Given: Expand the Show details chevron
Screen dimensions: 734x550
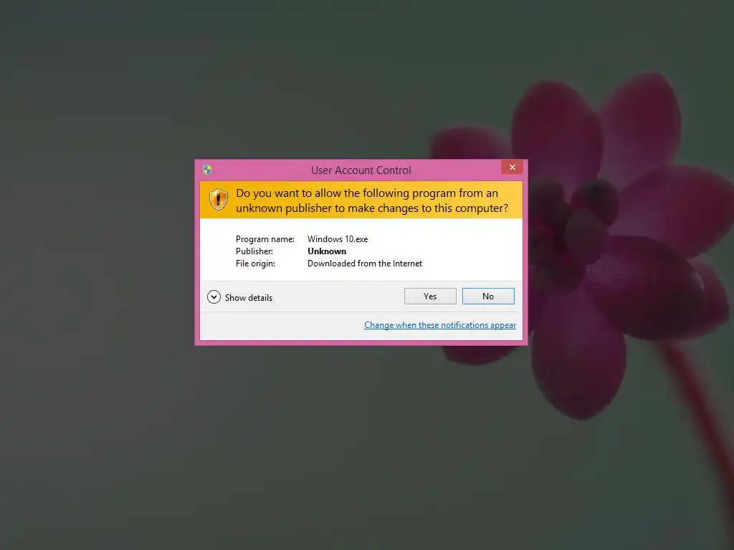Looking at the screenshot, I should pyautogui.click(x=214, y=297).
